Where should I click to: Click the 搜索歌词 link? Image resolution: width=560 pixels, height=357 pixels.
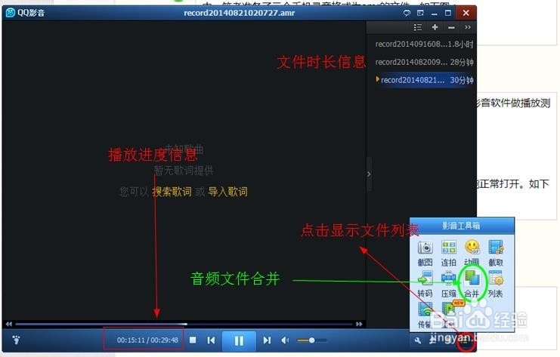click(172, 192)
